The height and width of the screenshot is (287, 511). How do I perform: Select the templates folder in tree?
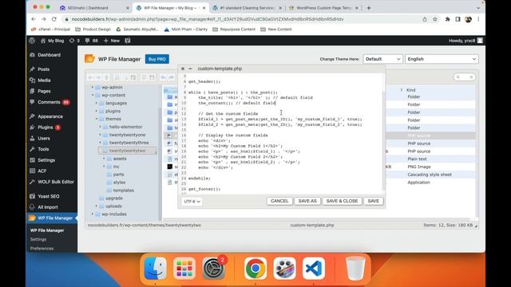tap(124, 191)
